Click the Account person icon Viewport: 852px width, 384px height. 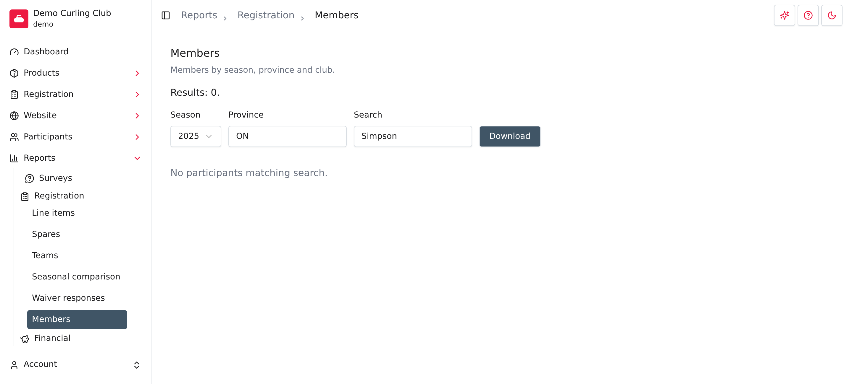pyautogui.click(x=14, y=365)
